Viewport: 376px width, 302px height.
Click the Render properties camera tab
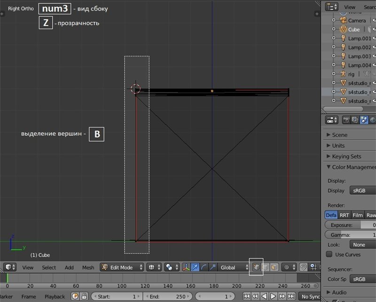(346, 120)
